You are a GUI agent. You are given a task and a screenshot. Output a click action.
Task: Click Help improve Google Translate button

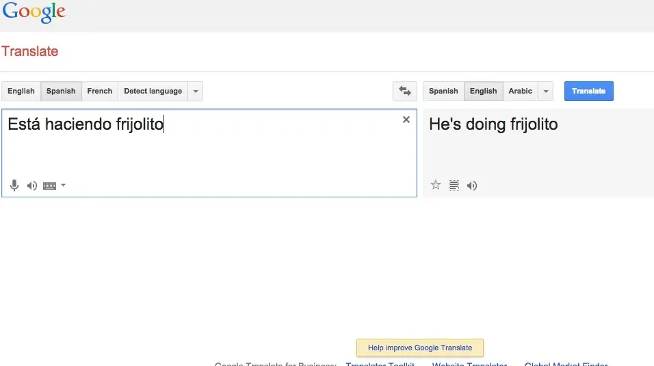click(x=420, y=348)
